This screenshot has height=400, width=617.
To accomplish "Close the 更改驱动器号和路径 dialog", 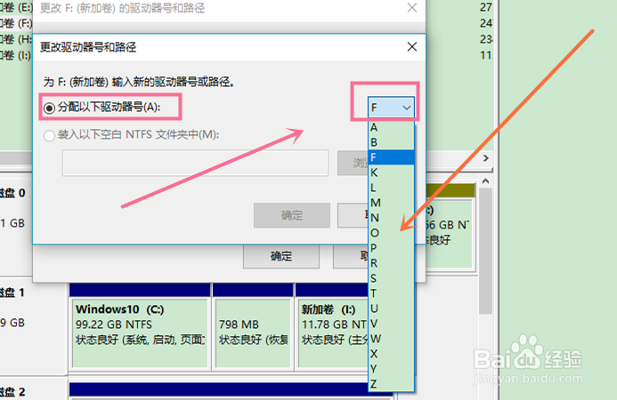I will click(412, 47).
